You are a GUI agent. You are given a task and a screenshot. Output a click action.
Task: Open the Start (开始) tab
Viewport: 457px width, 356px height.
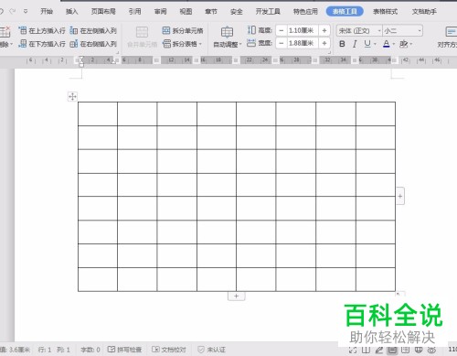click(47, 12)
